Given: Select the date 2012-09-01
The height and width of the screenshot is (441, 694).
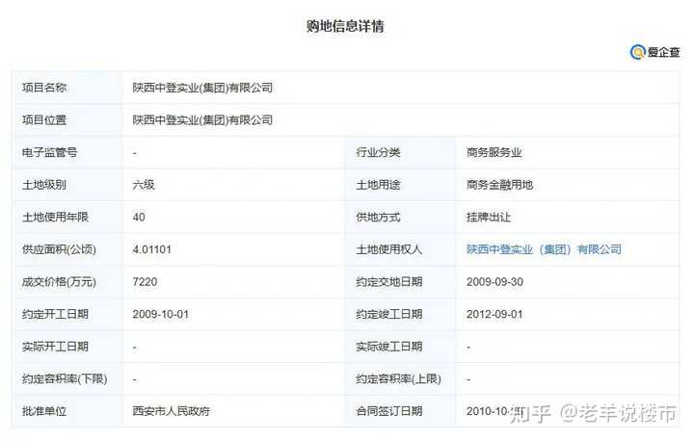Looking at the screenshot, I should pos(494,314).
